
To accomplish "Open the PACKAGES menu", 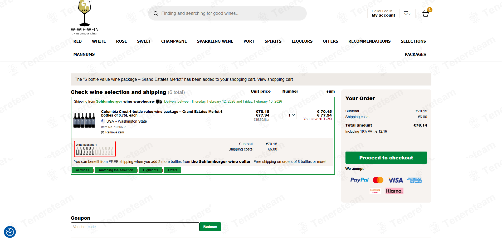I will (415, 54).
